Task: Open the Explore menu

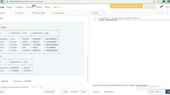Action: tap(10, 7)
